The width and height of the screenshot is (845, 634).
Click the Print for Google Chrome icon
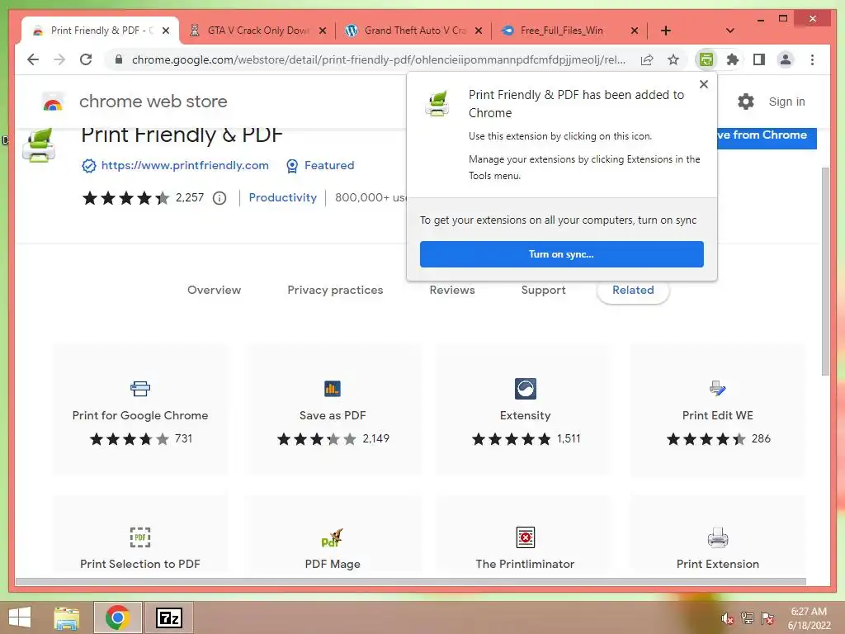click(140, 388)
